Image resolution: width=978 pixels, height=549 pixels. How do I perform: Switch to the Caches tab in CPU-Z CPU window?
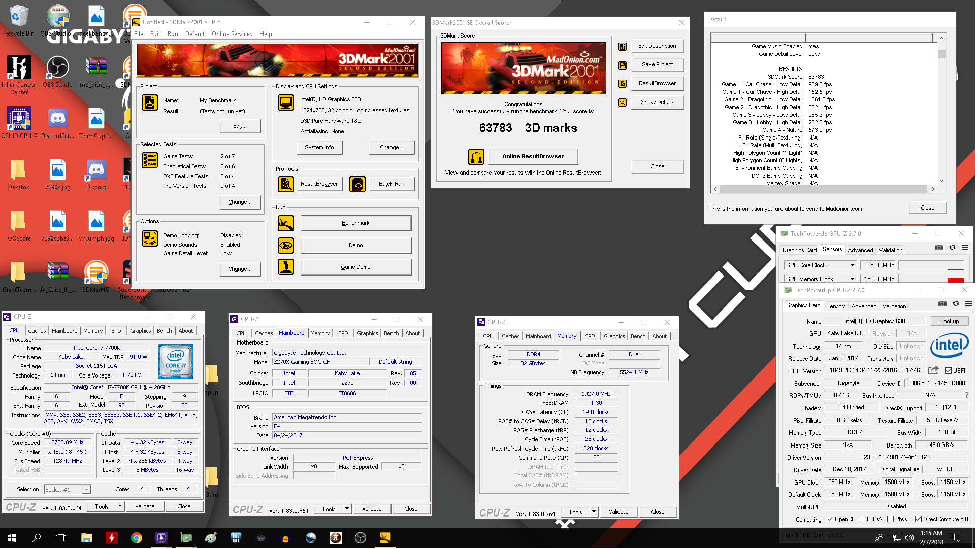[x=37, y=332]
